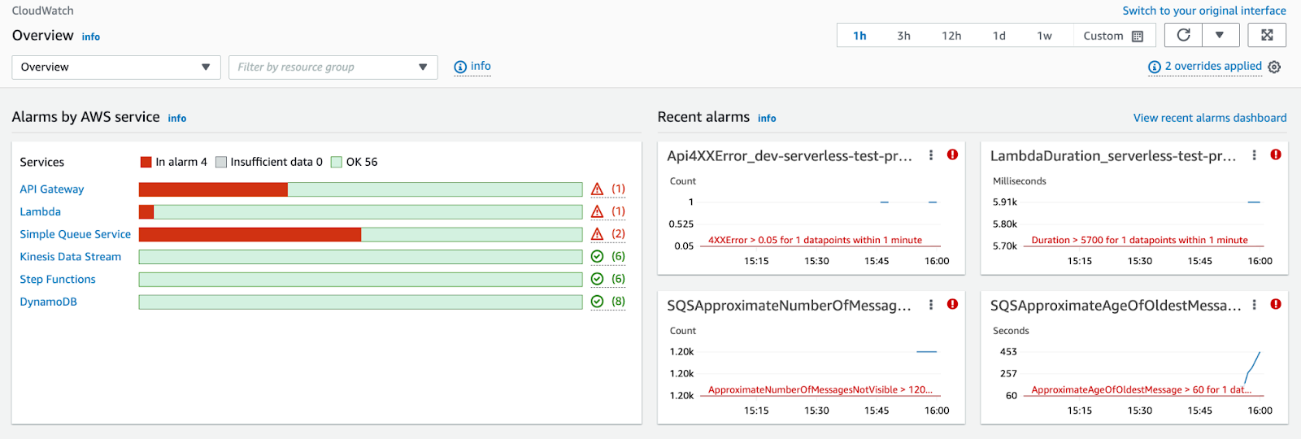Click the warning triangle in Simple Queue Service row
This screenshot has height=439, width=1301.
pos(598,234)
